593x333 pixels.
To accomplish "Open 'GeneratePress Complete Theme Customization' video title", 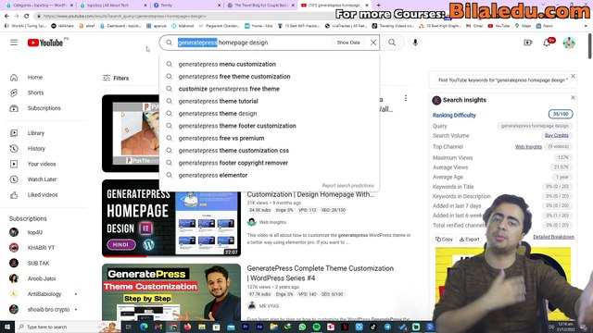I will (x=321, y=274).
